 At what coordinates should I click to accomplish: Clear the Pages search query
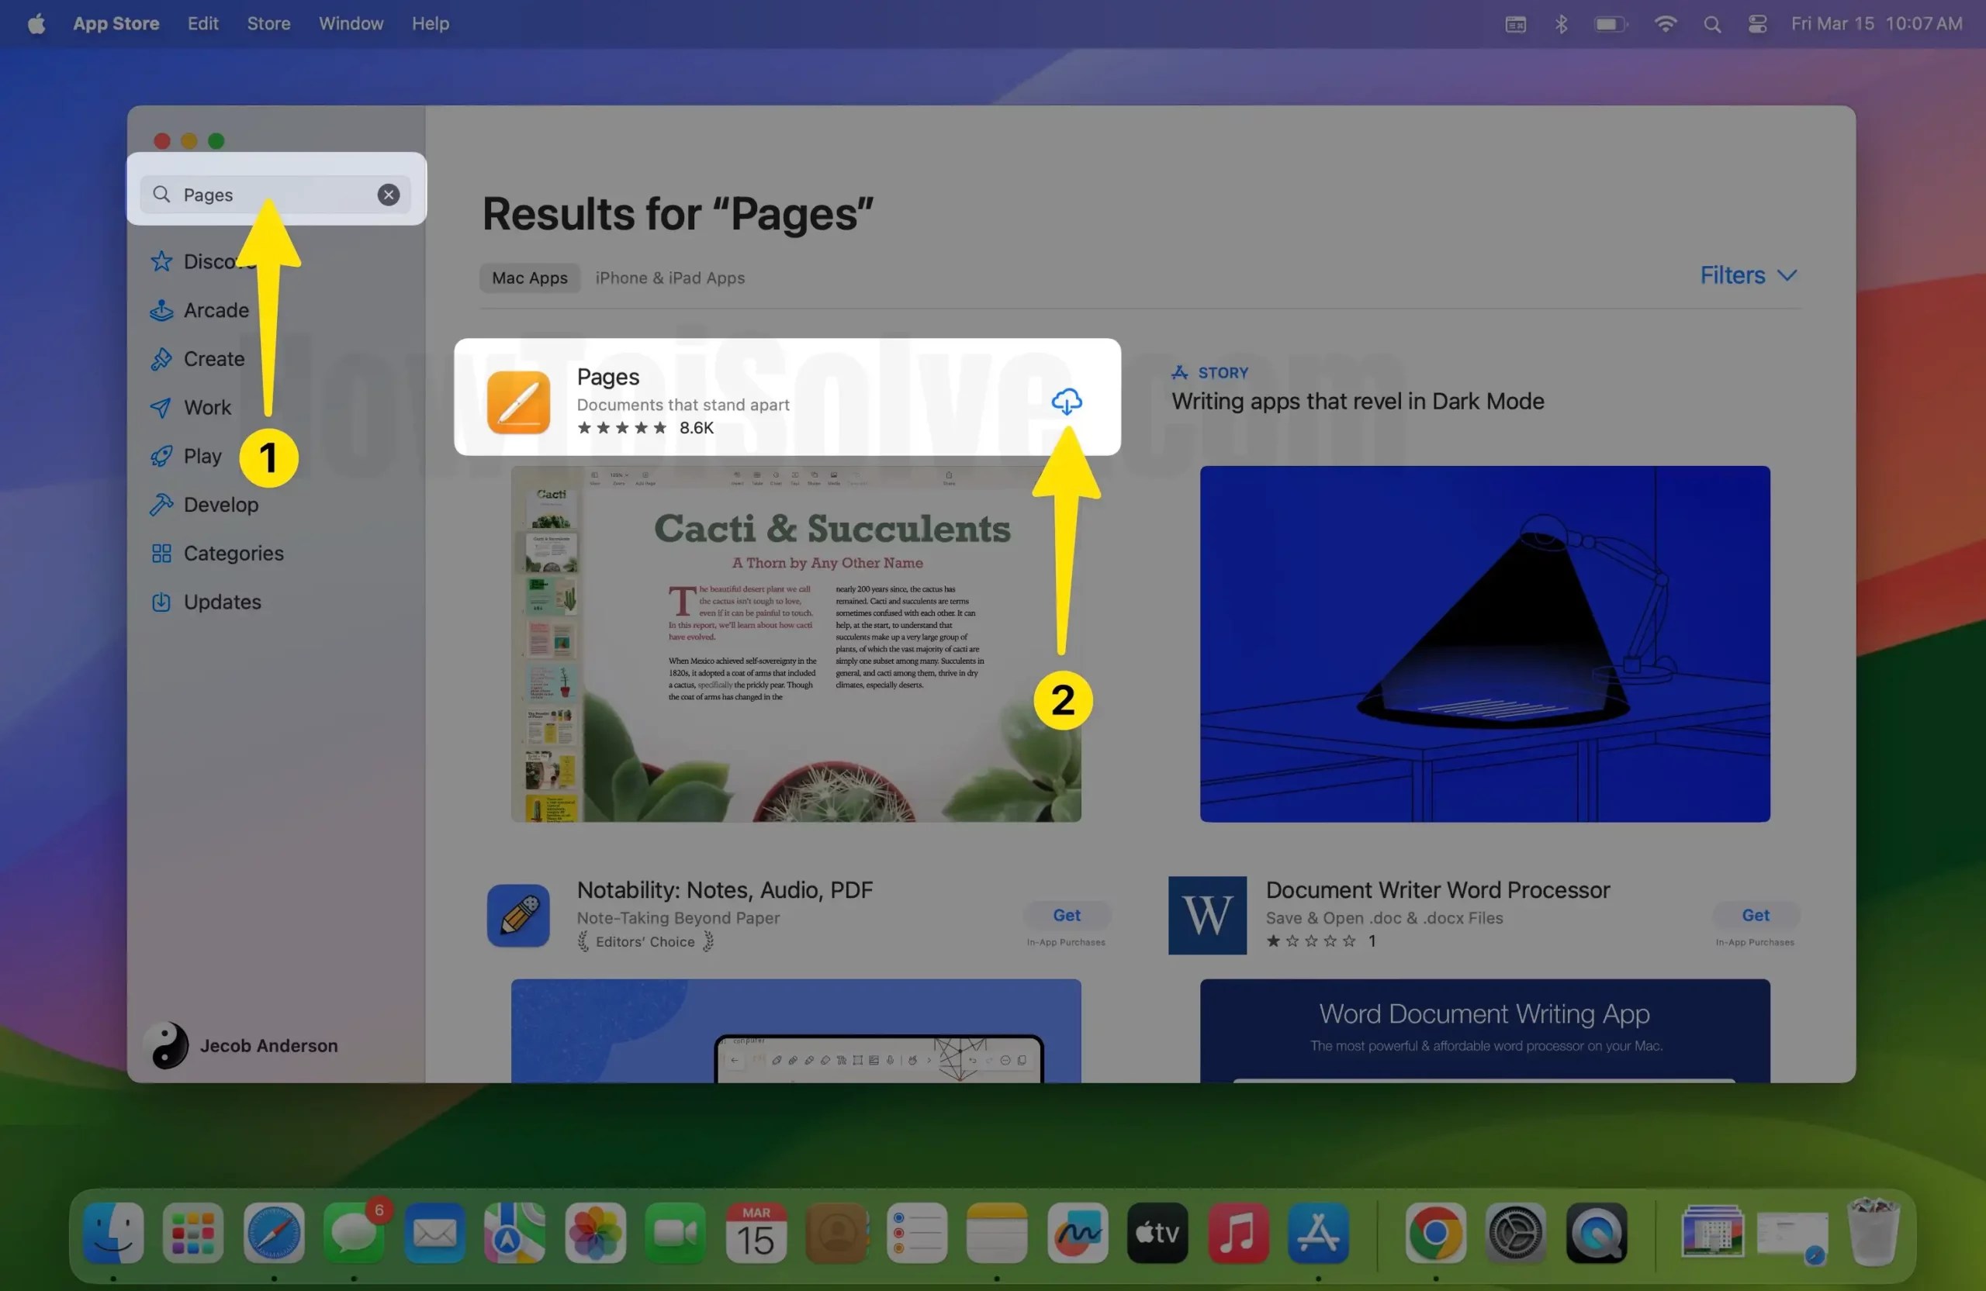pyautogui.click(x=387, y=195)
